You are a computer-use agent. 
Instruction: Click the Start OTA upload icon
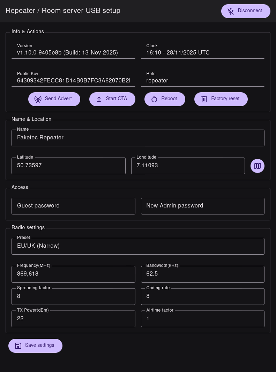point(99,99)
